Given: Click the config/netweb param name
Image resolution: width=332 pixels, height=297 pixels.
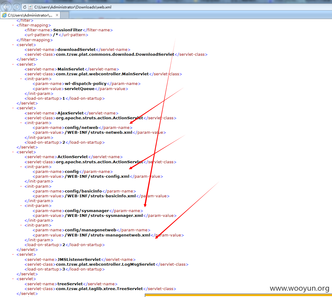Looking at the screenshot, I should coord(81,128).
